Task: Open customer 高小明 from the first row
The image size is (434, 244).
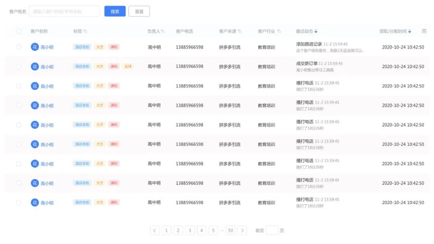Action: [x=47, y=47]
